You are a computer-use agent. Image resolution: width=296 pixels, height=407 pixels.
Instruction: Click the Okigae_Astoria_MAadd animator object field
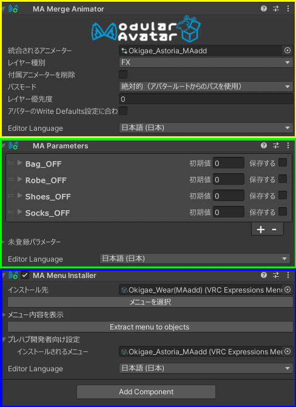click(201, 51)
